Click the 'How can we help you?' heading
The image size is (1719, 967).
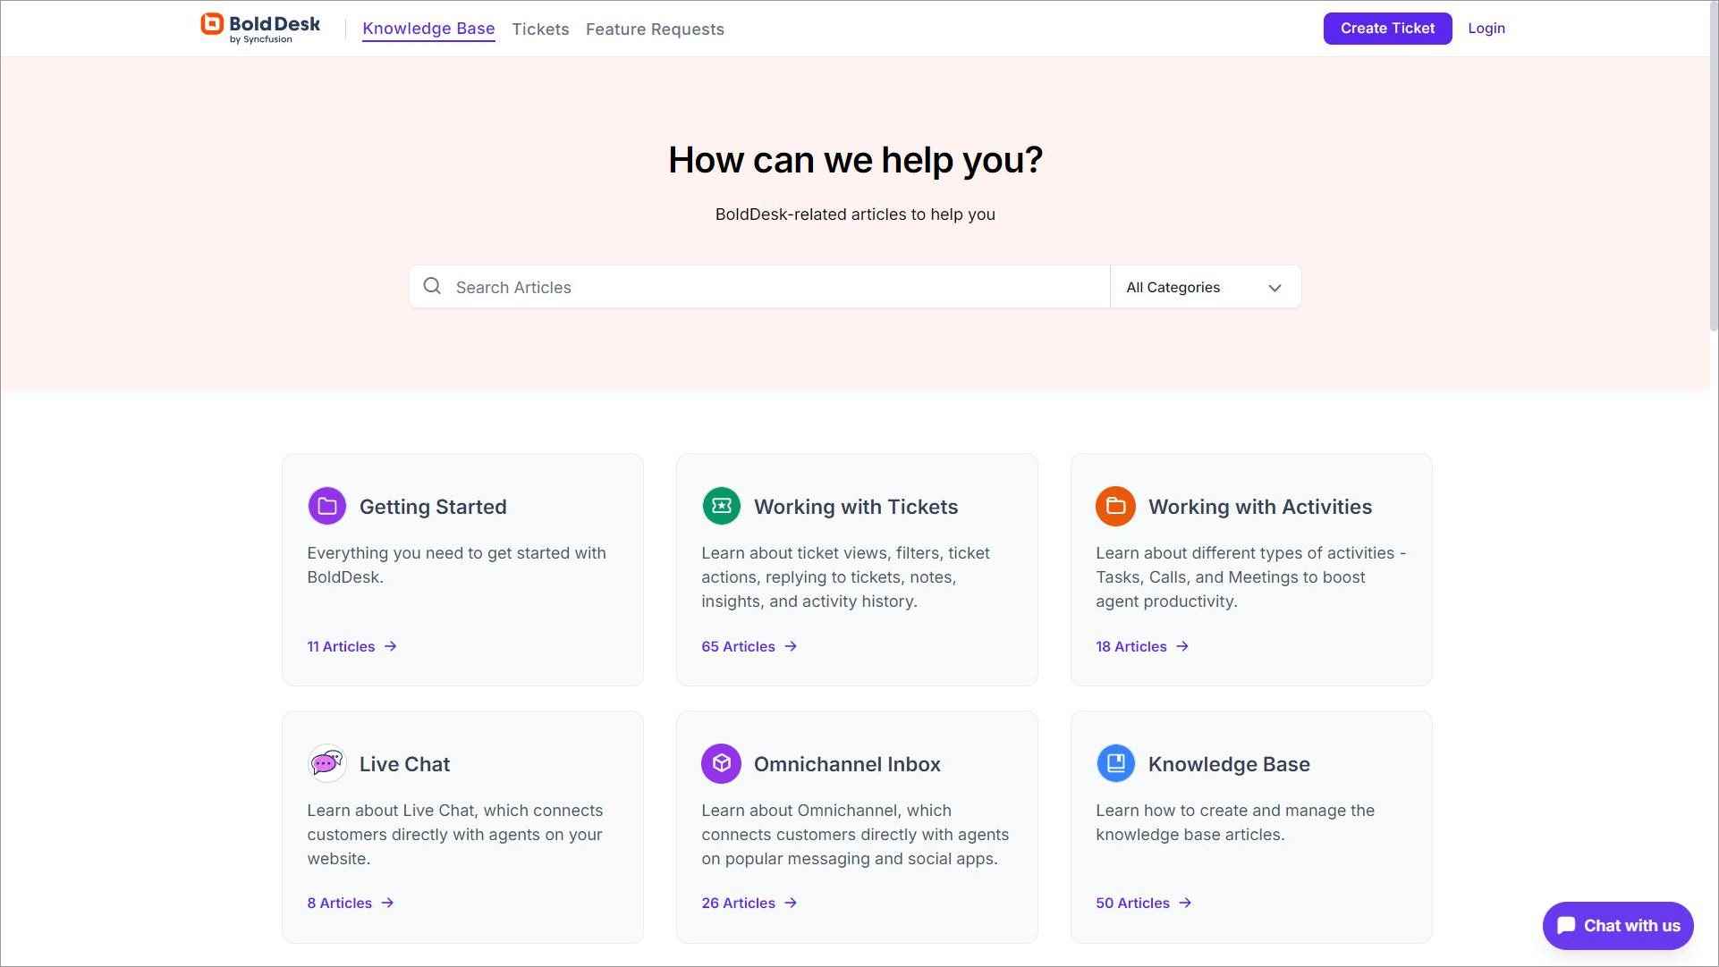855,160
